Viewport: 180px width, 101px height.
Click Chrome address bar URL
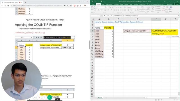click(38, 6)
